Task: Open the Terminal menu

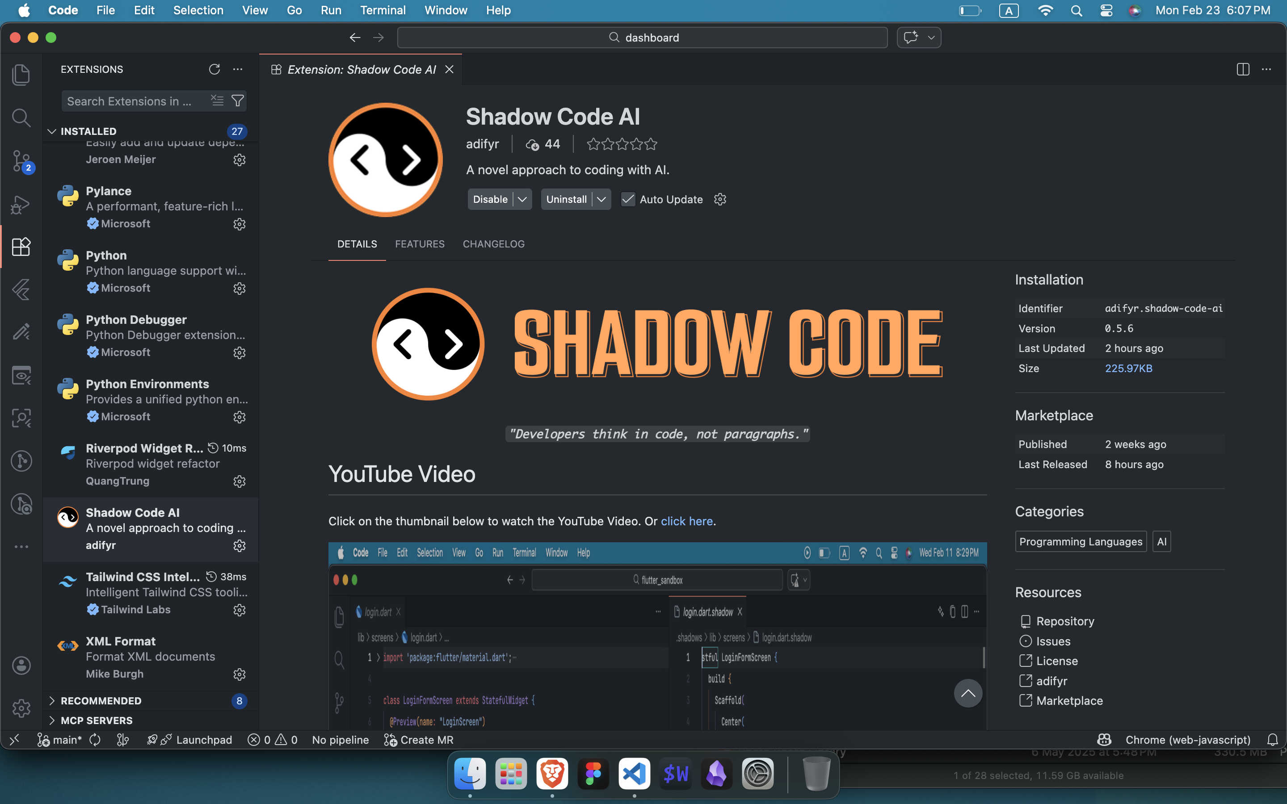Action: point(383,10)
